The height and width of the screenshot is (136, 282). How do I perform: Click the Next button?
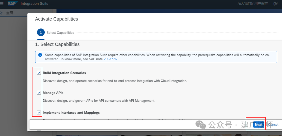coord(258,125)
